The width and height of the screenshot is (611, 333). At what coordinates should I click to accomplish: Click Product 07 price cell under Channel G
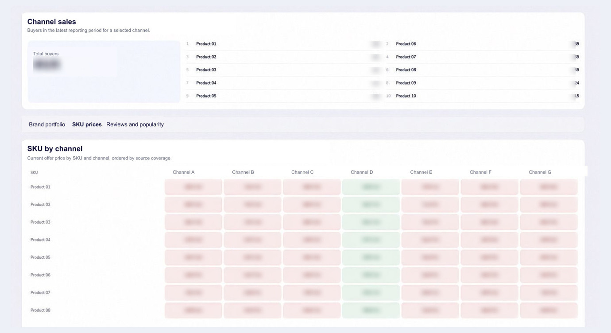click(x=549, y=293)
